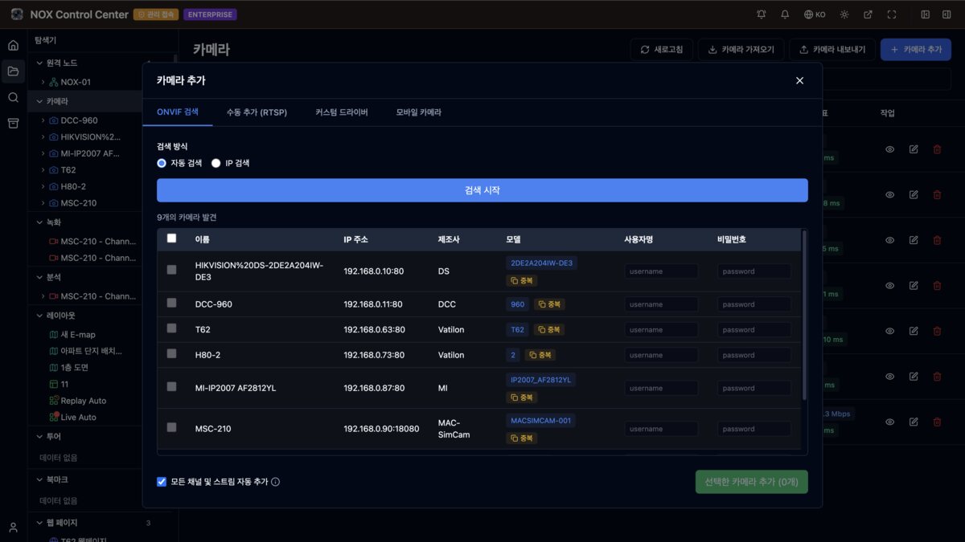This screenshot has width=965, height=542.
Task: Check the H80-2 row checkbox
Action: [x=171, y=353]
